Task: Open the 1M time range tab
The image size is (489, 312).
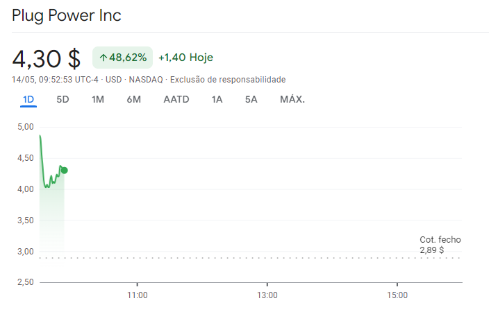Action: pyautogui.click(x=98, y=100)
